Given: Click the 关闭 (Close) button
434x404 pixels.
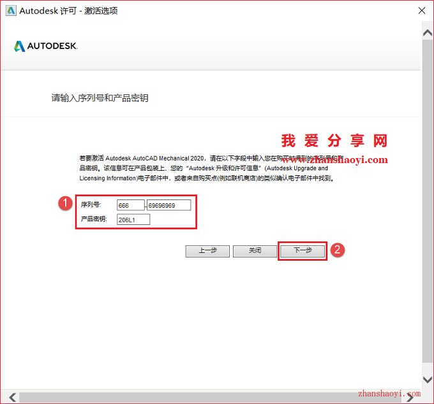Looking at the screenshot, I should pos(255,251).
